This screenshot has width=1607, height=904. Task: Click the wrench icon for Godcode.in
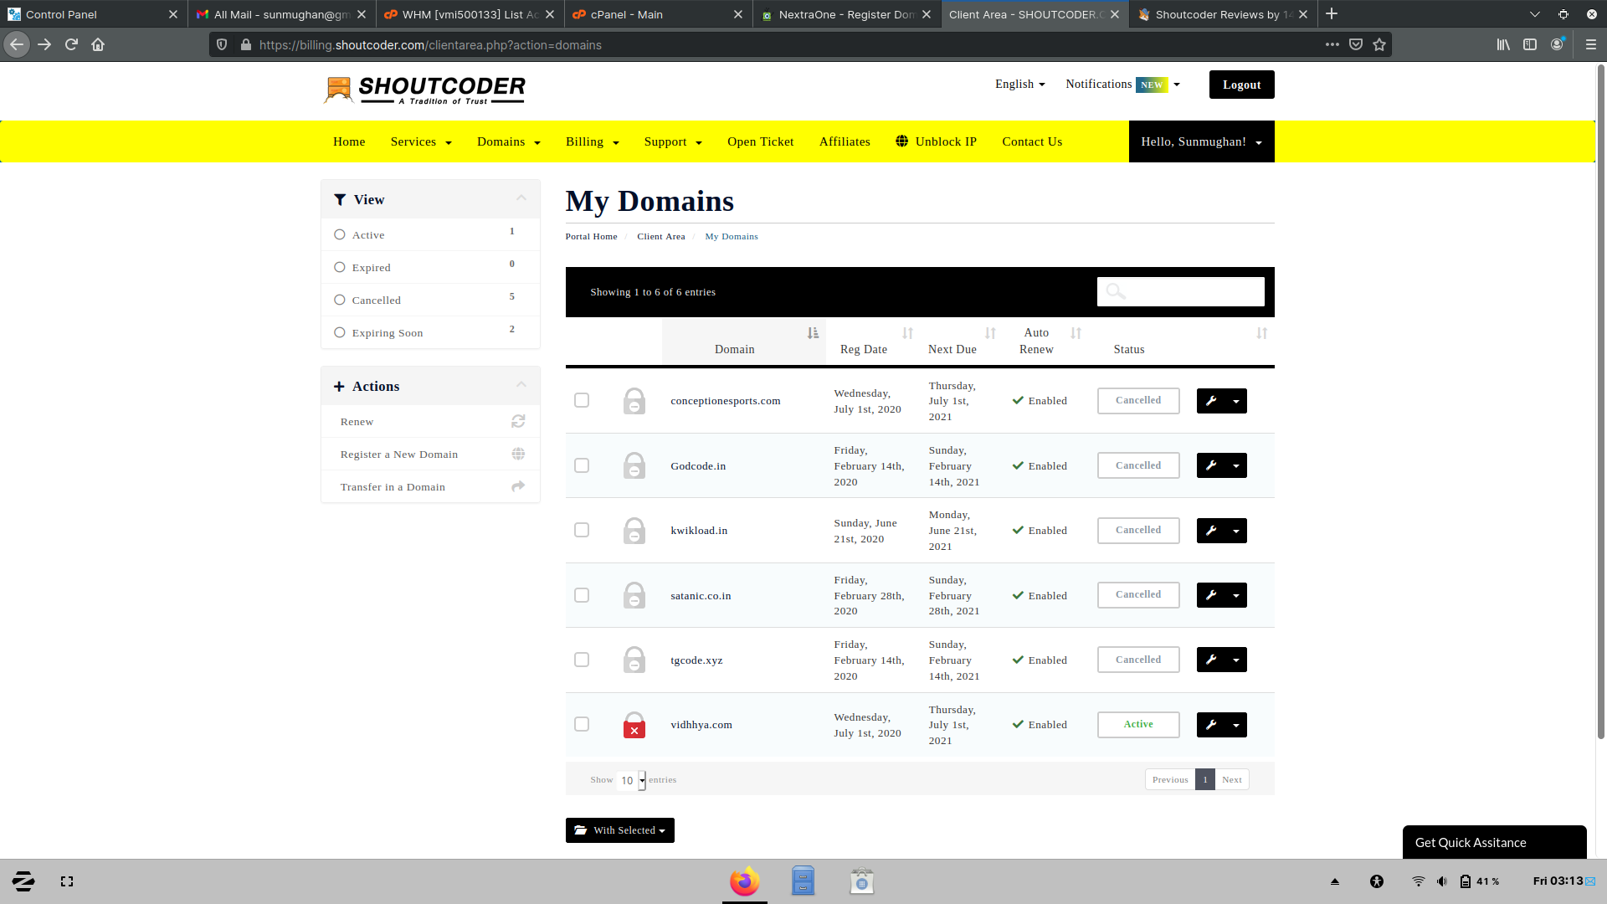[1211, 465]
